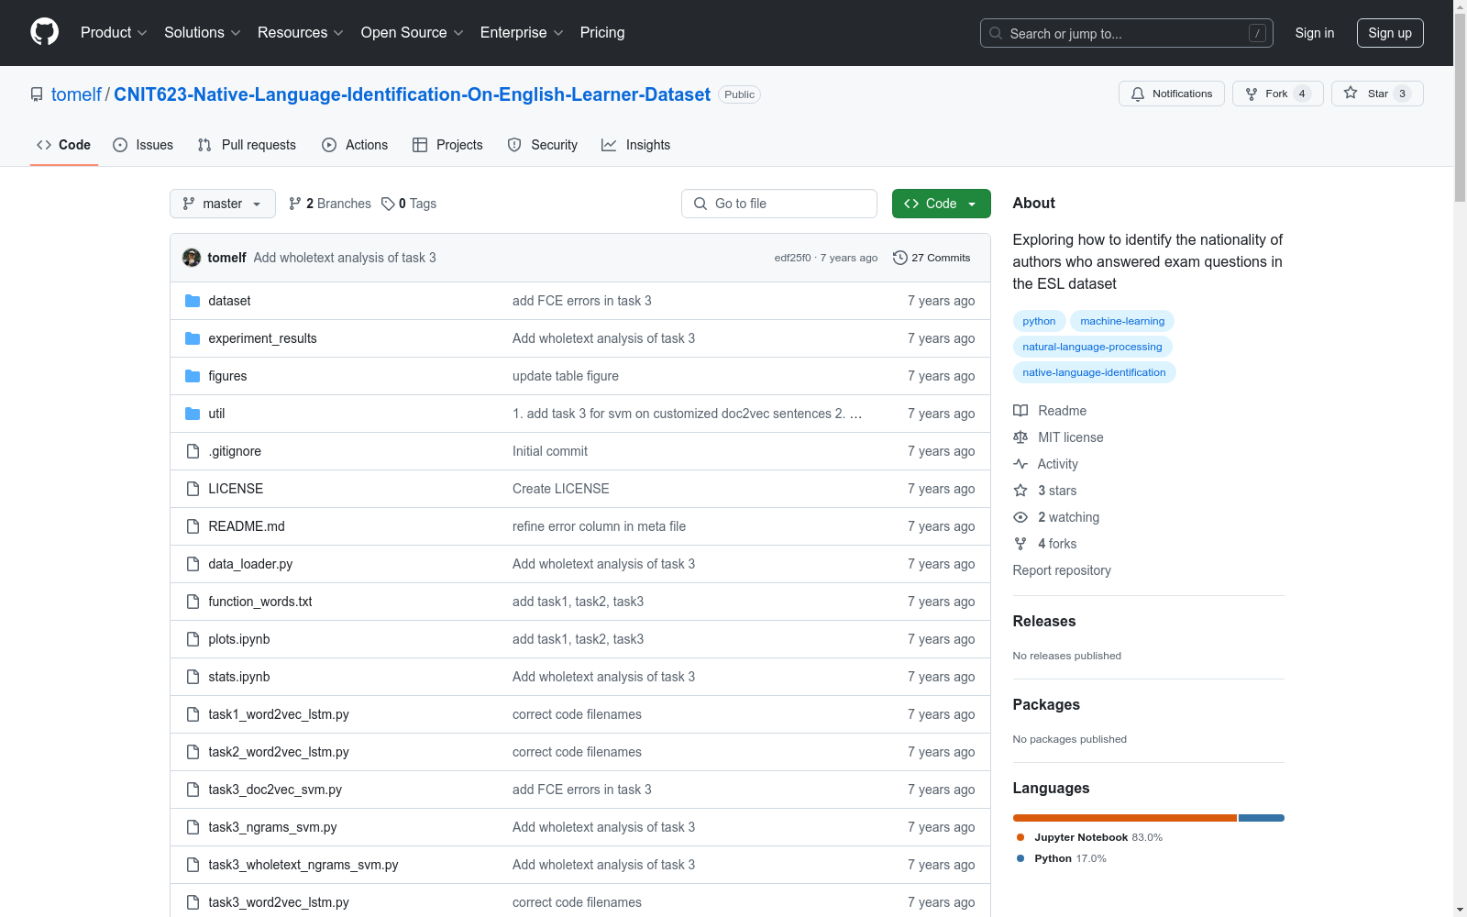Click the Sign in link
The image size is (1467, 917).
pos(1314,33)
